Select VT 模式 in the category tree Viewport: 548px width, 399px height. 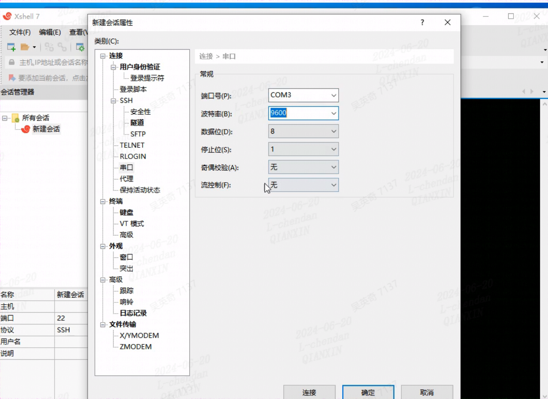click(132, 224)
